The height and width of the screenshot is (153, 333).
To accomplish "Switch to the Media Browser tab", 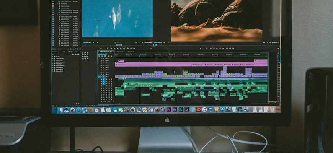I will (x=55, y=52).
